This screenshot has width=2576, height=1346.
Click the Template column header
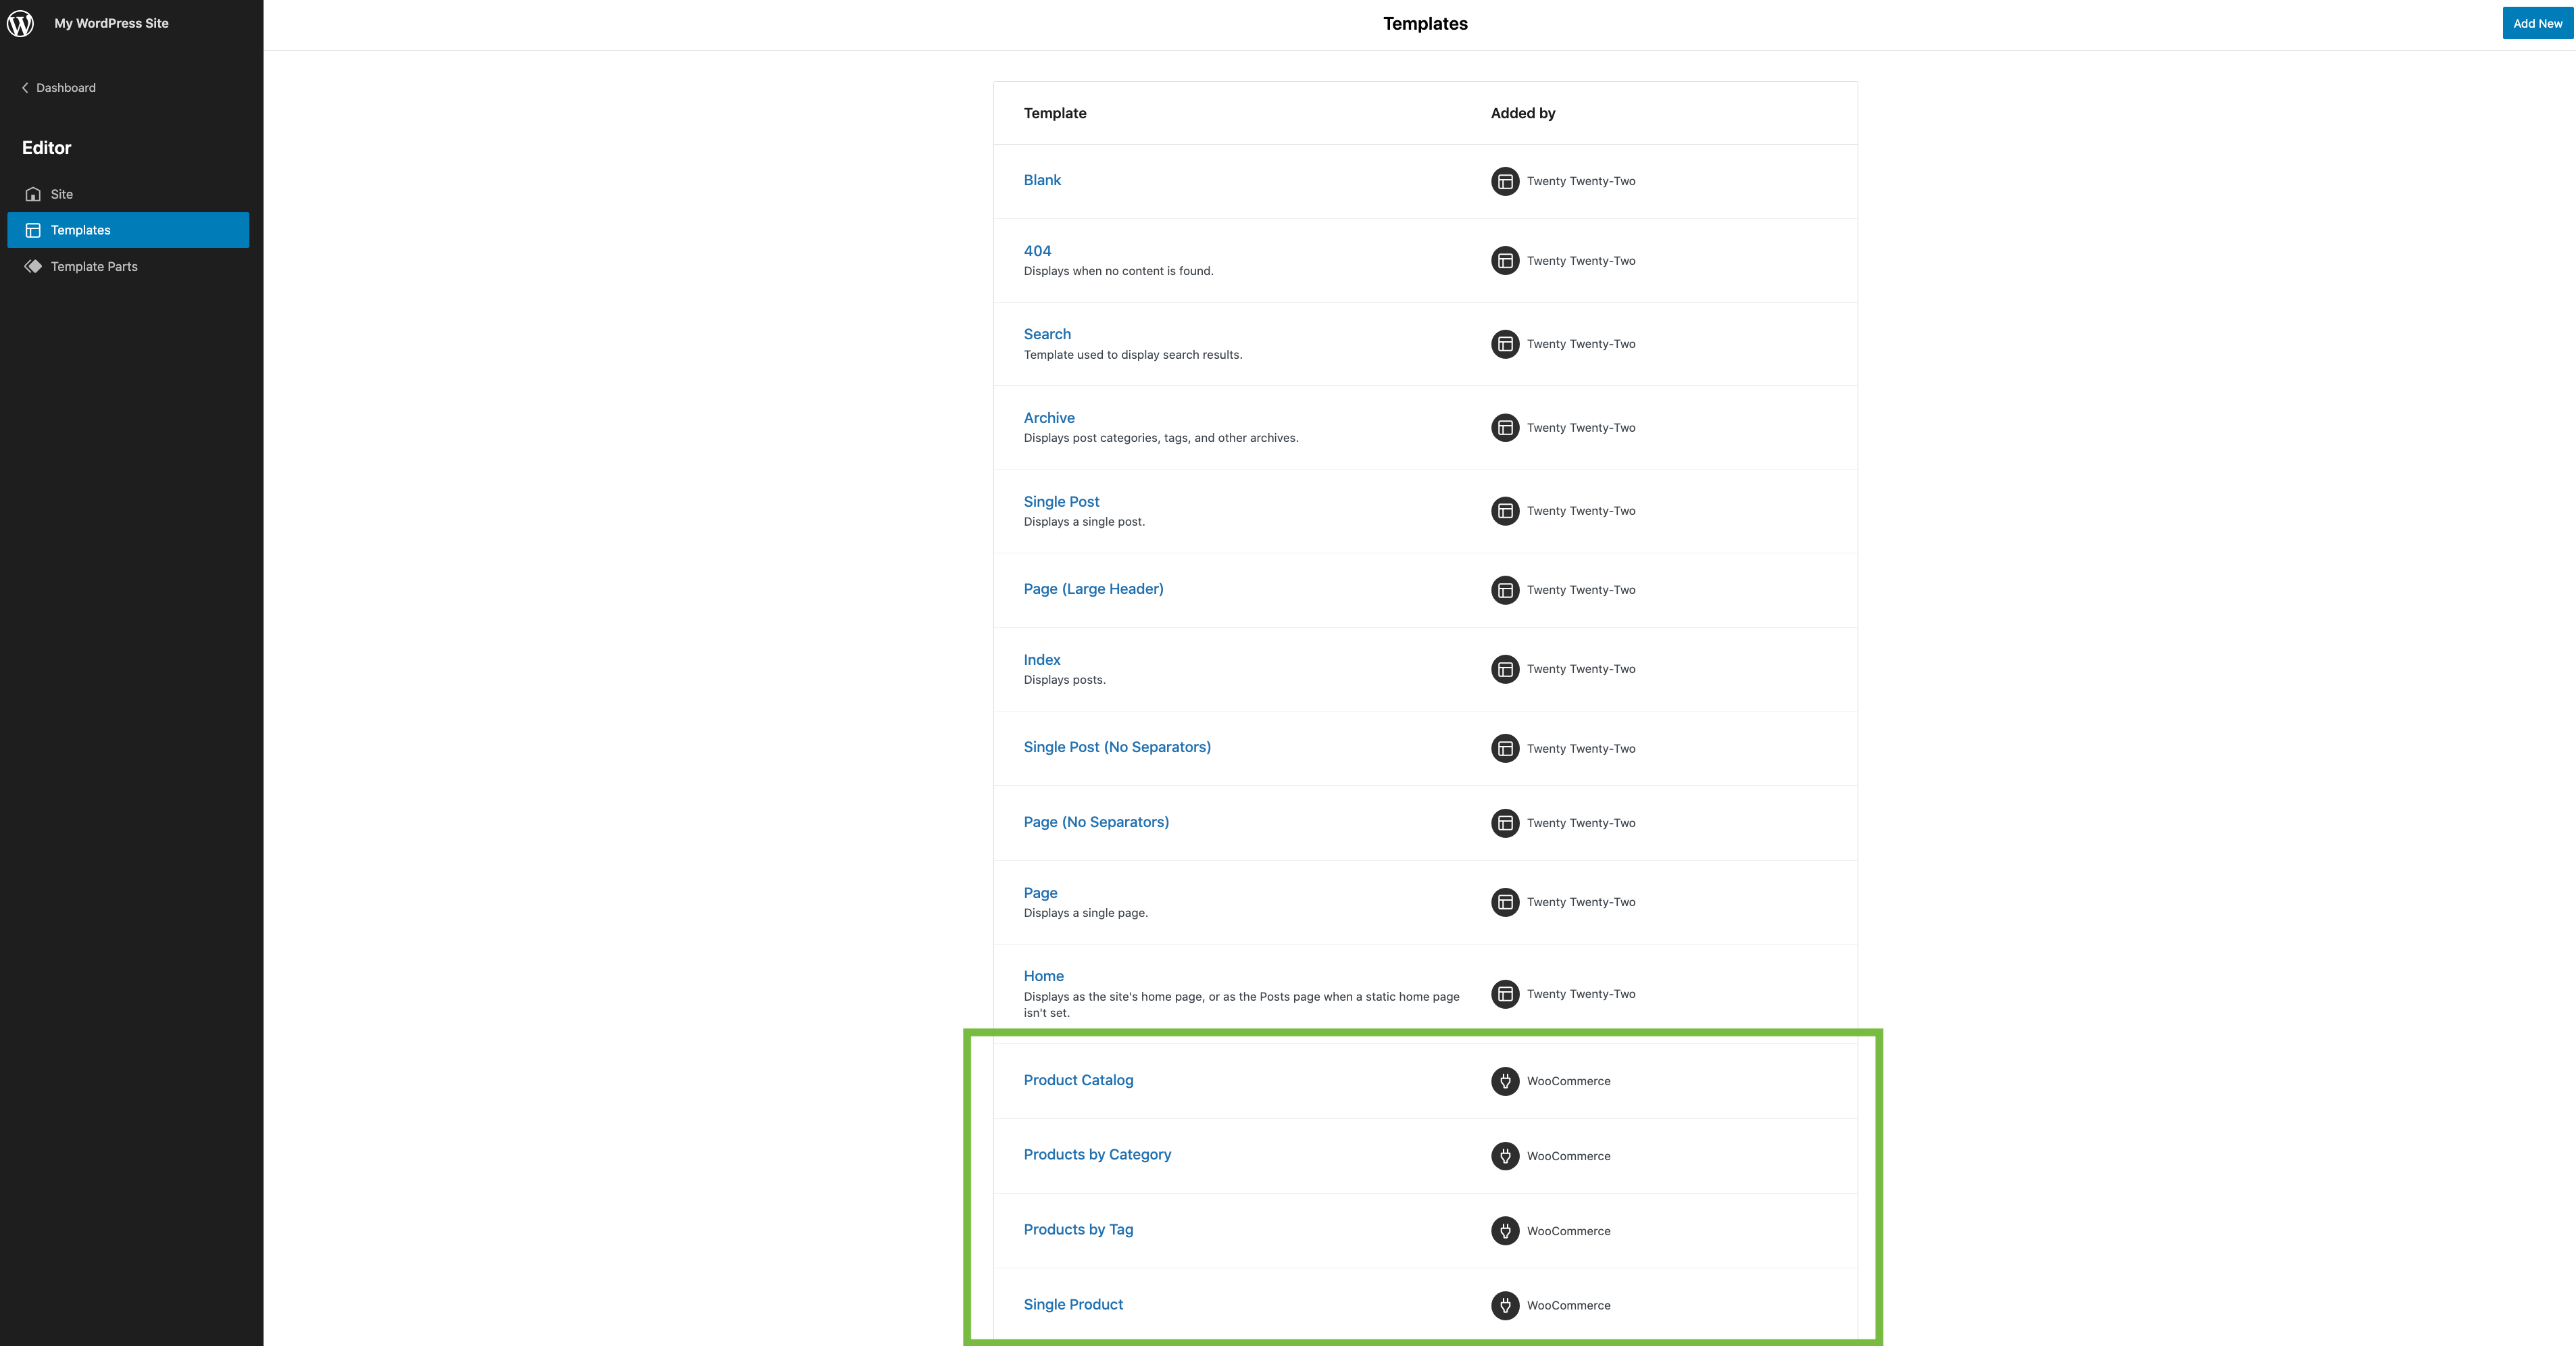pyautogui.click(x=1054, y=113)
